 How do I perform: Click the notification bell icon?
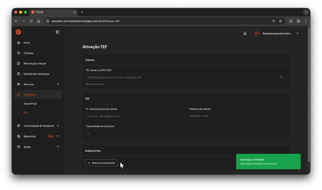click(x=245, y=33)
